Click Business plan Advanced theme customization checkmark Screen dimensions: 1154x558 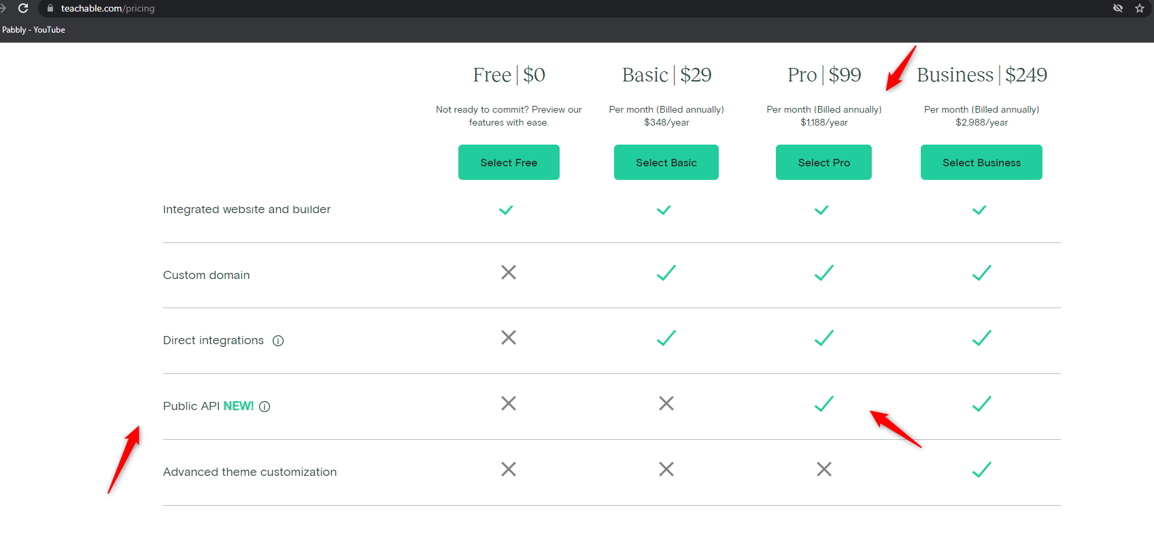coord(982,470)
